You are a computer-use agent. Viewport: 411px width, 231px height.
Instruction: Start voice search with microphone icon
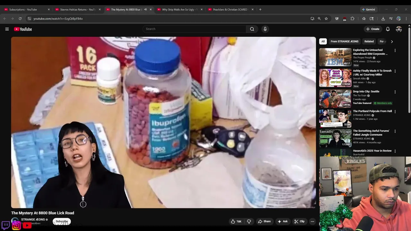coord(265,29)
